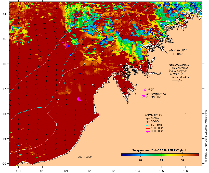Viewport: 209px width, 173px height.
Task: Click the longitude axis label 126
Action: (186, 171)
